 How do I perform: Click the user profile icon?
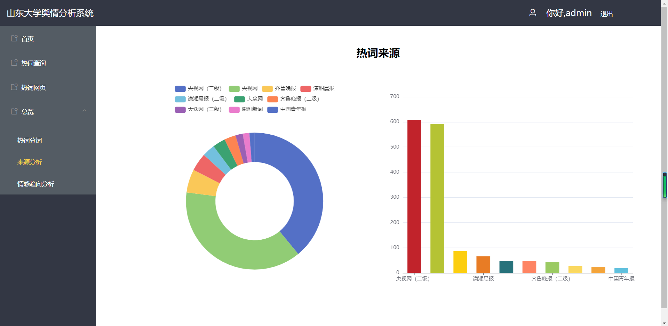click(533, 13)
